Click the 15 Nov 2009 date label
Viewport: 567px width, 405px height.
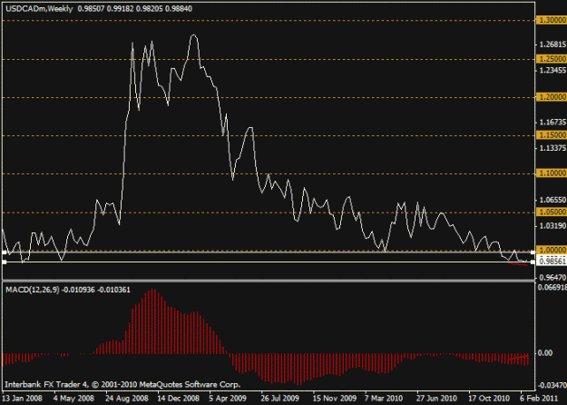coord(335,399)
